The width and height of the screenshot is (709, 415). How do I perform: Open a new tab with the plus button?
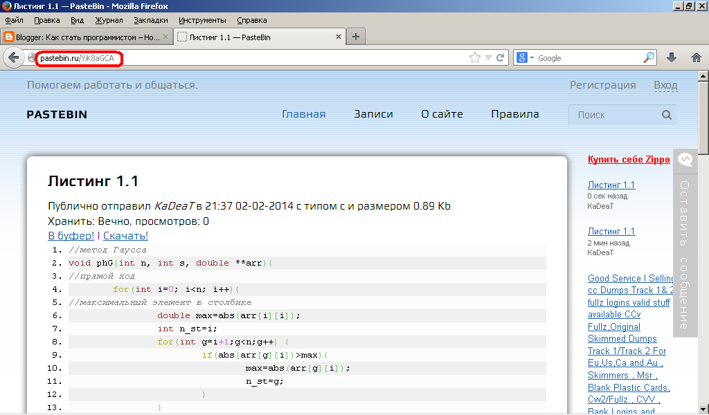[x=356, y=37]
